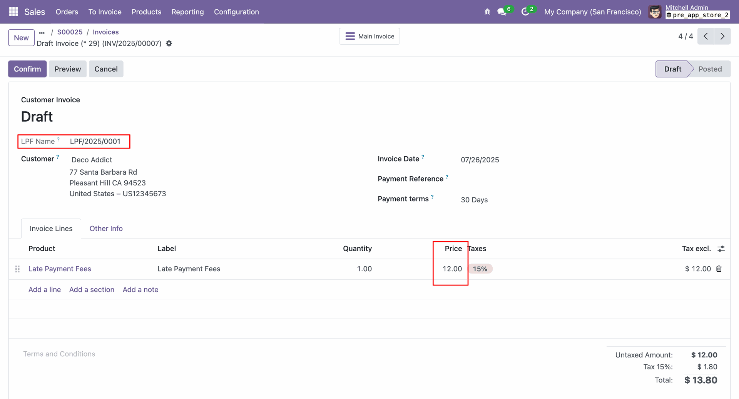Screen dimensions: 739x399
Task: Delete the Late Payment Fees line
Action: [719, 269]
